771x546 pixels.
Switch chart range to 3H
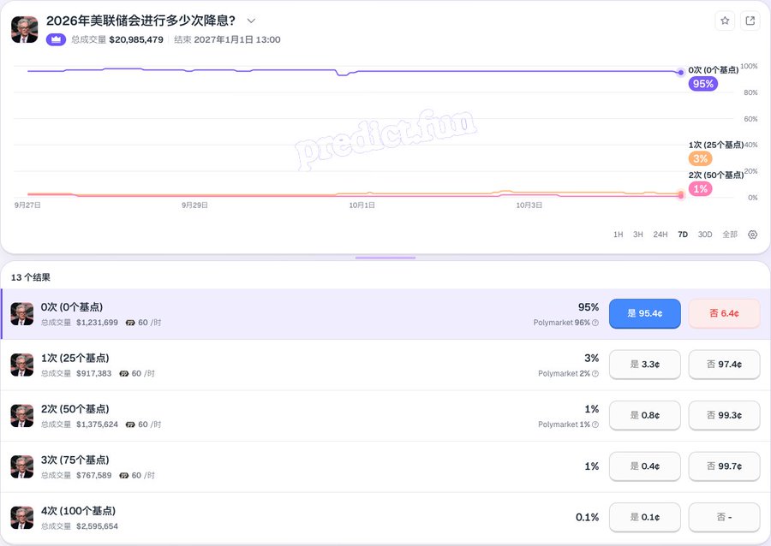(x=637, y=234)
